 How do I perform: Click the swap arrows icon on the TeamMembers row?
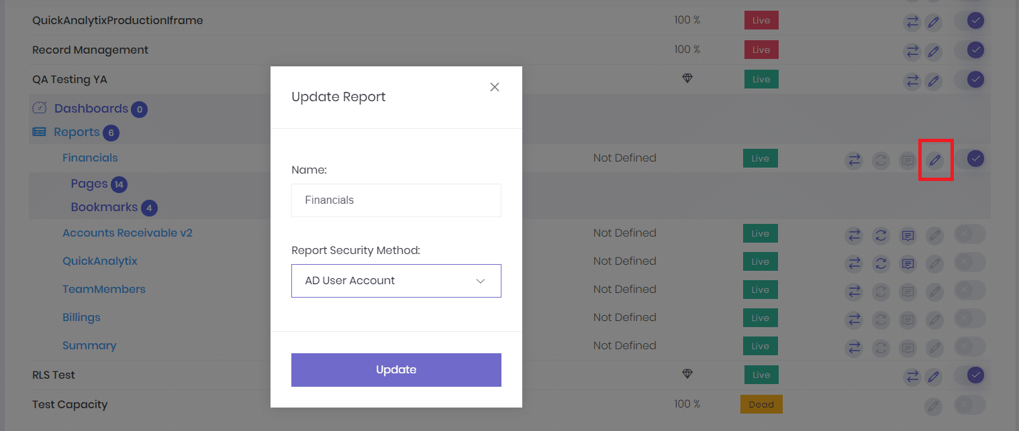tap(854, 291)
